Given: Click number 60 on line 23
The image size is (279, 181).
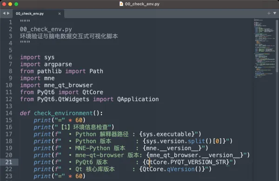Looking at the screenshot, I should click(x=79, y=176).
